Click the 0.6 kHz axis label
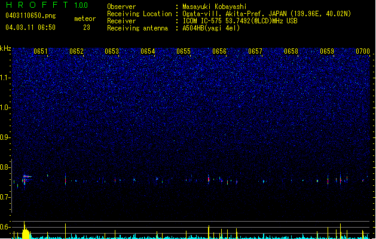 (x=5, y=227)
